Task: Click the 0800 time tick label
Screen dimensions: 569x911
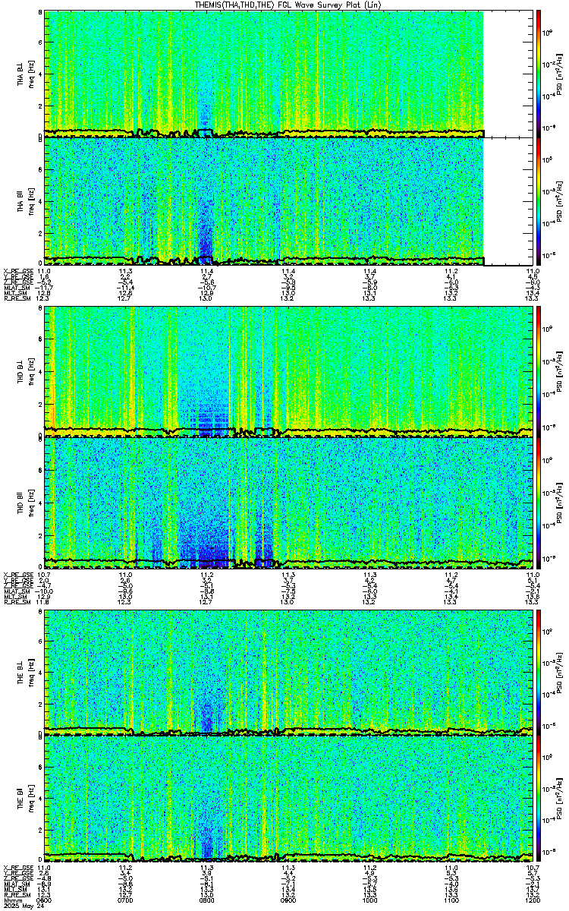Action: click(206, 900)
